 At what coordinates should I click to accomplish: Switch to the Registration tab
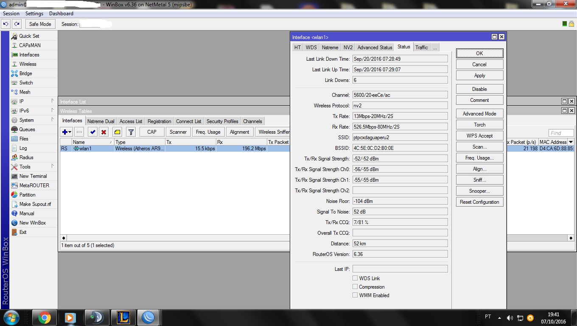(160, 121)
